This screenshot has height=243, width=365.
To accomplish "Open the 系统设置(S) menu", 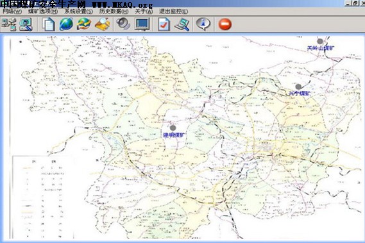I will (78, 11).
